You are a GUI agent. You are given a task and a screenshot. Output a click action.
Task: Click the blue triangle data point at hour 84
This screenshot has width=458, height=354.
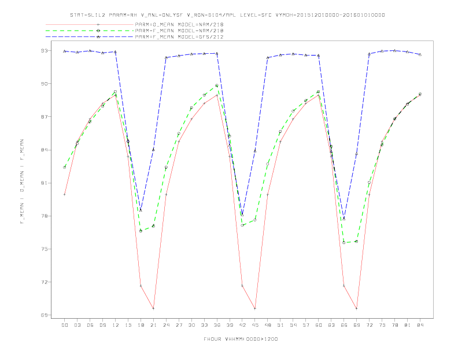(x=420, y=54)
